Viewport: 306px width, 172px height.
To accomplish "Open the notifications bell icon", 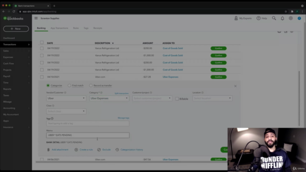I will tap(283, 18).
